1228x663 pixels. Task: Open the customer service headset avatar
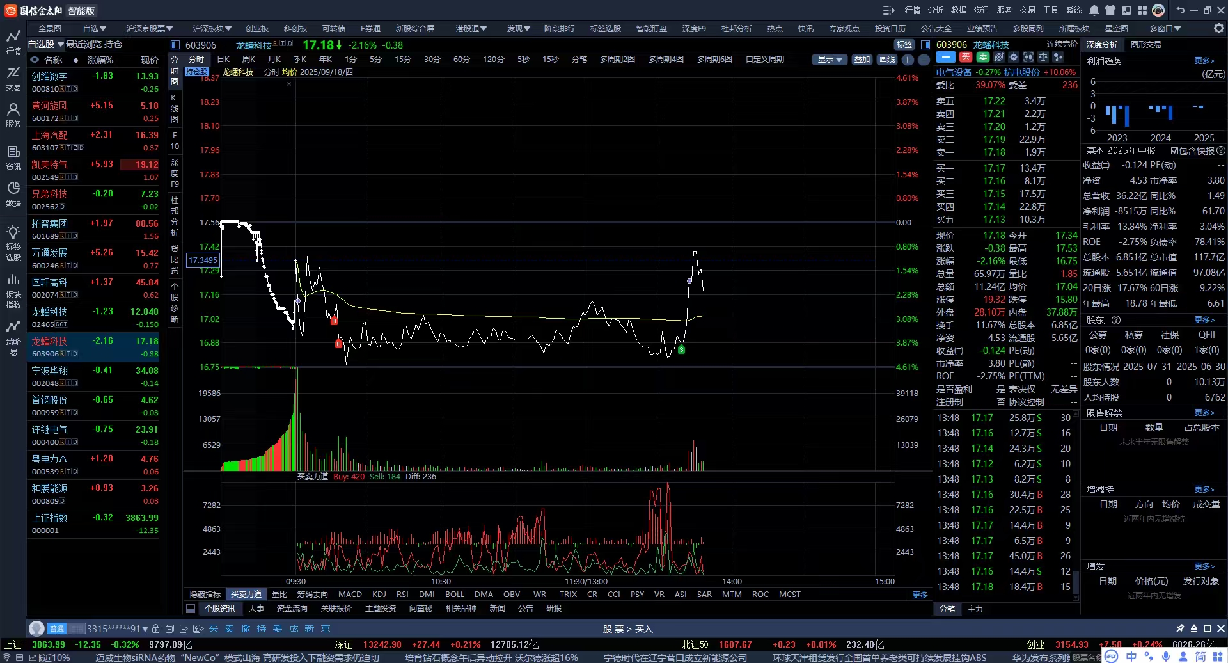coord(1158,10)
